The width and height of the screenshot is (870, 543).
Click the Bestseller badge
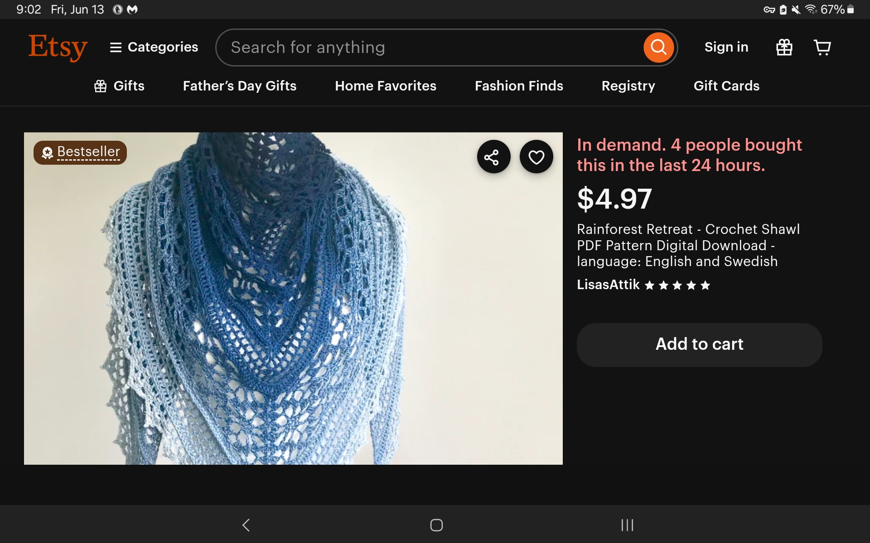coord(80,152)
